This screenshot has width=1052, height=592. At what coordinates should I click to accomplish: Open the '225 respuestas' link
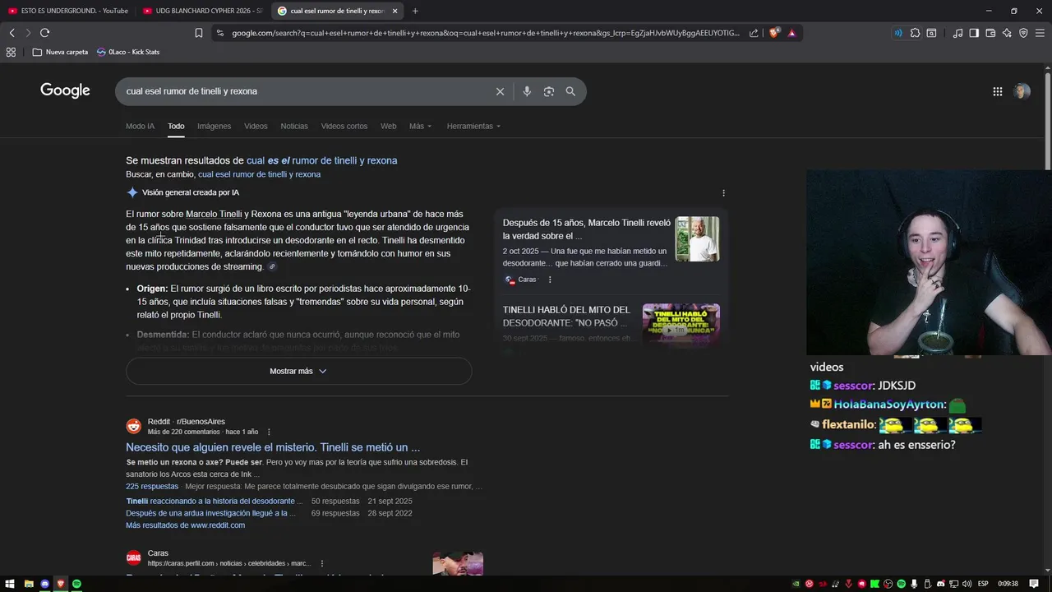[152, 486]
